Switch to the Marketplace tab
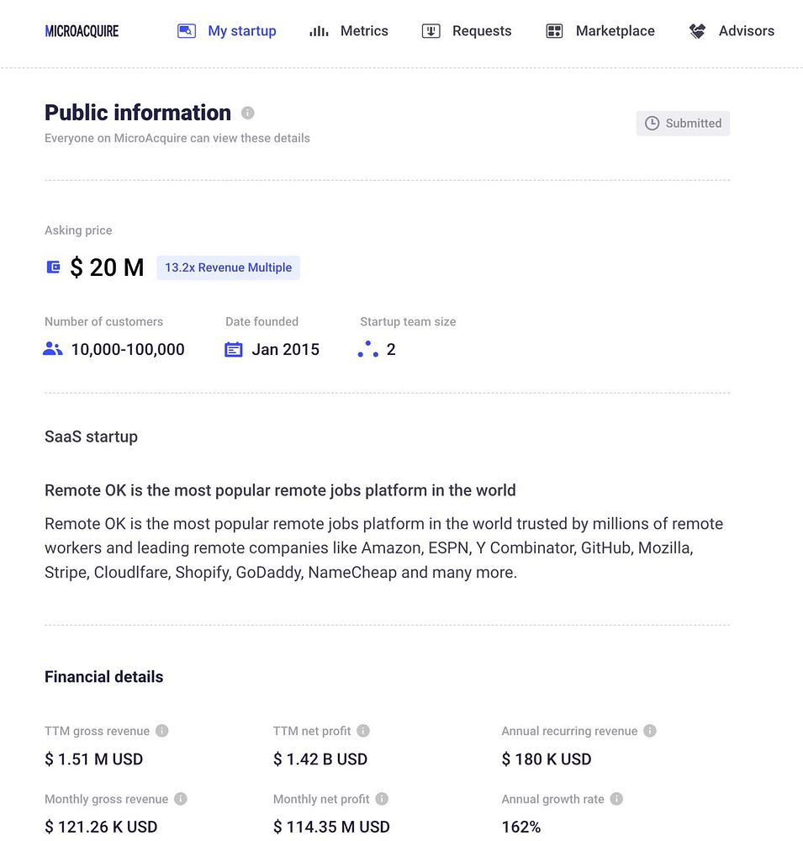Image resolution: width=803 pixels, height=841 pixels. (600, 31)
